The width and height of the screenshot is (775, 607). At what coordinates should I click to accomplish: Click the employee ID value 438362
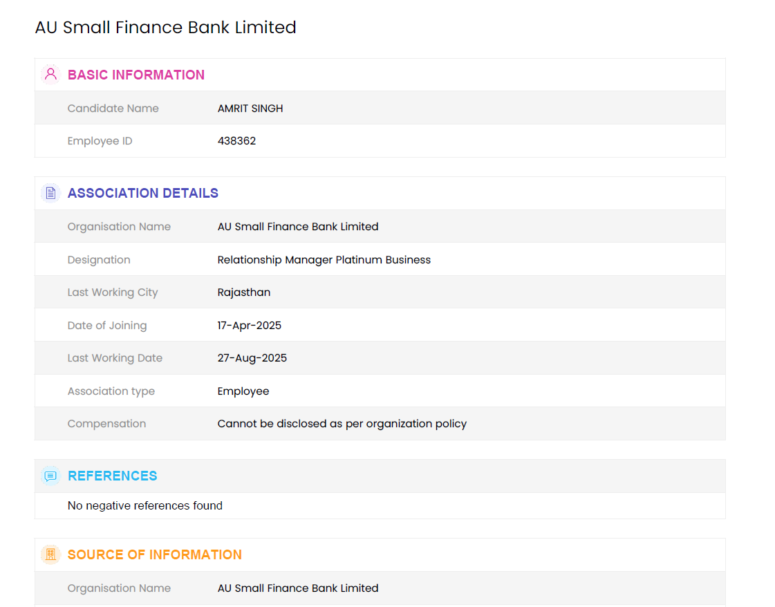(236, 141)
